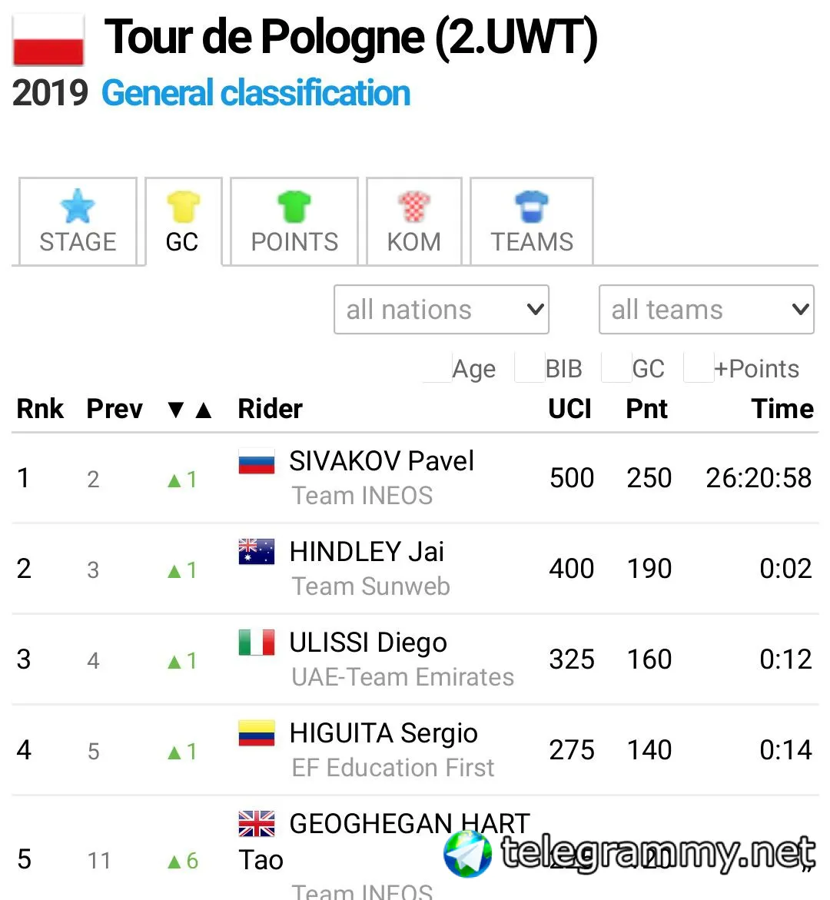
Task: Open the Team Sunweb link
Action: point(370,586)
